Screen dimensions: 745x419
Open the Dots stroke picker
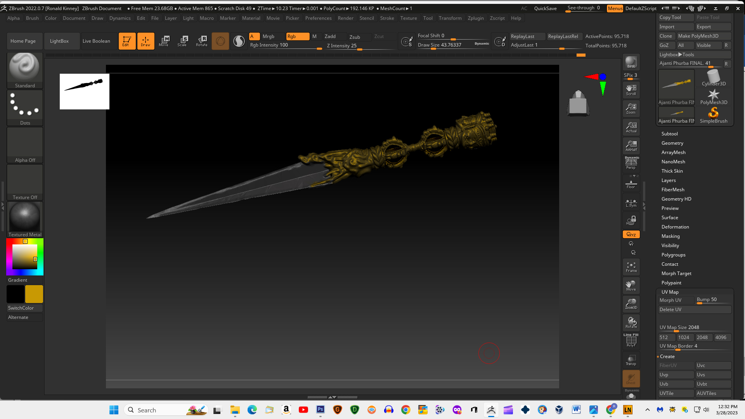[x=25, y=108]
